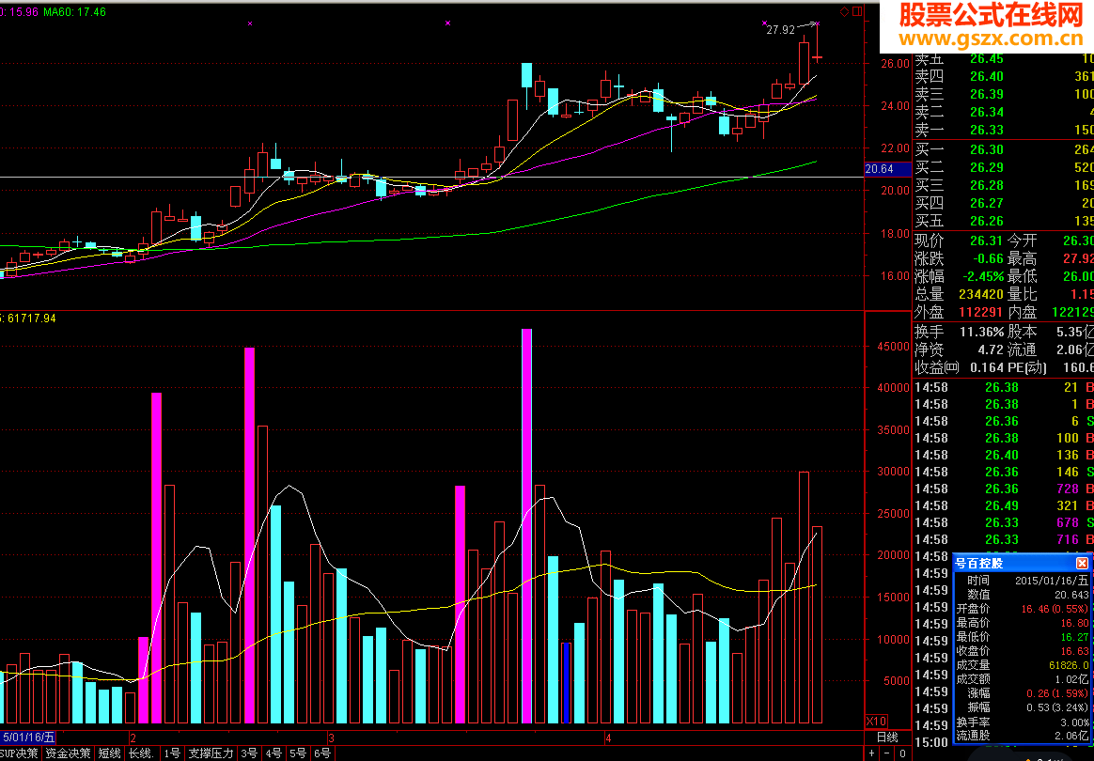1094x761 pixels.
Task: Click the 换手 11.36% value
Action: tap(980, 332)
